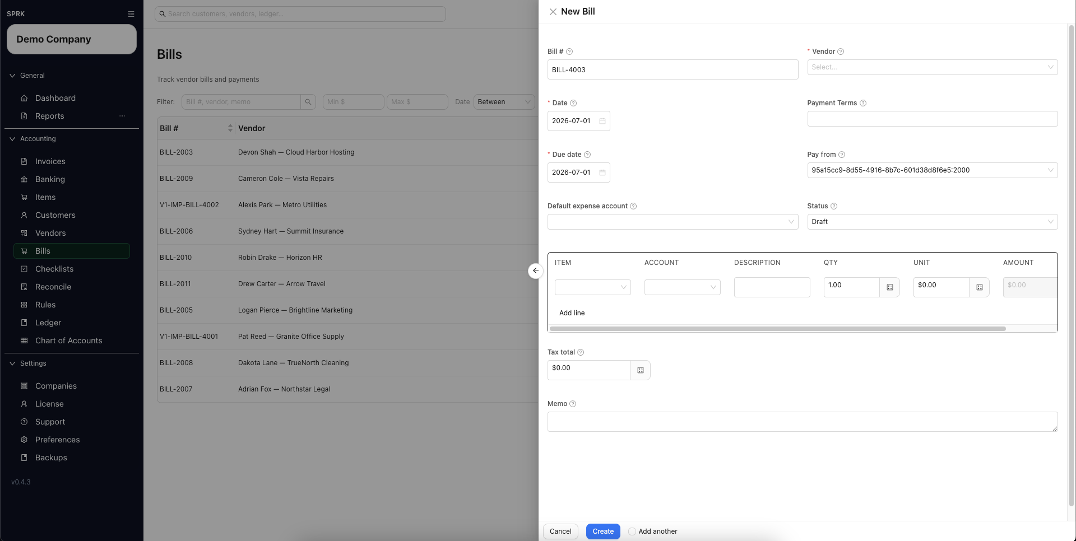Go to Chart of Accounts
The height and width of the screenshot is (541, 1076).
pyautogui.click(x=72, y=341)
